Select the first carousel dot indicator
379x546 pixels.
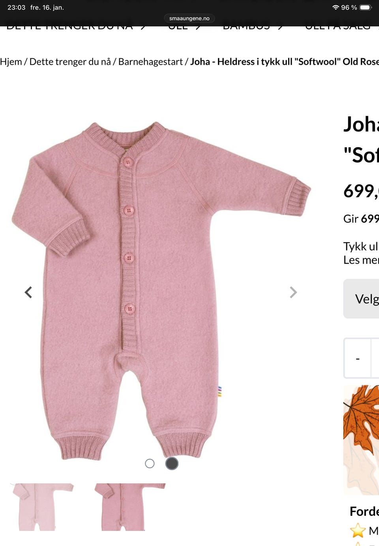[150, 463]
